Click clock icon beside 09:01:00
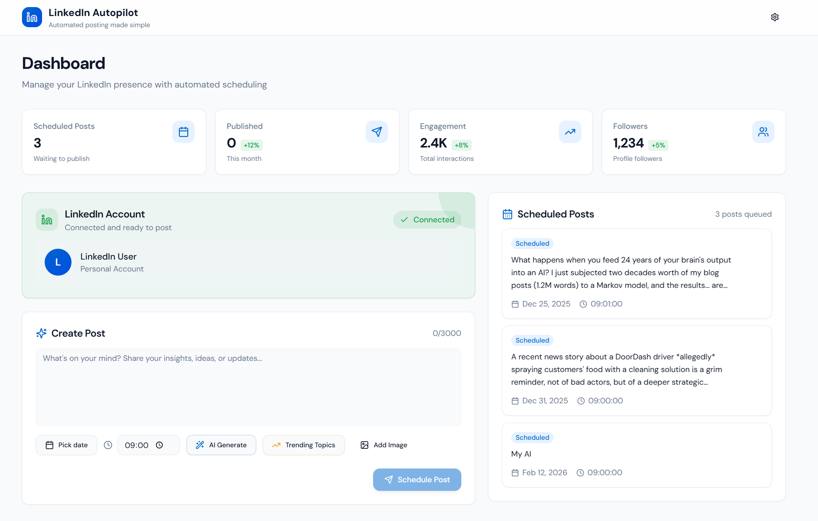Image resolution: width=818 pixels, height=521 pixels. [583, 304]
